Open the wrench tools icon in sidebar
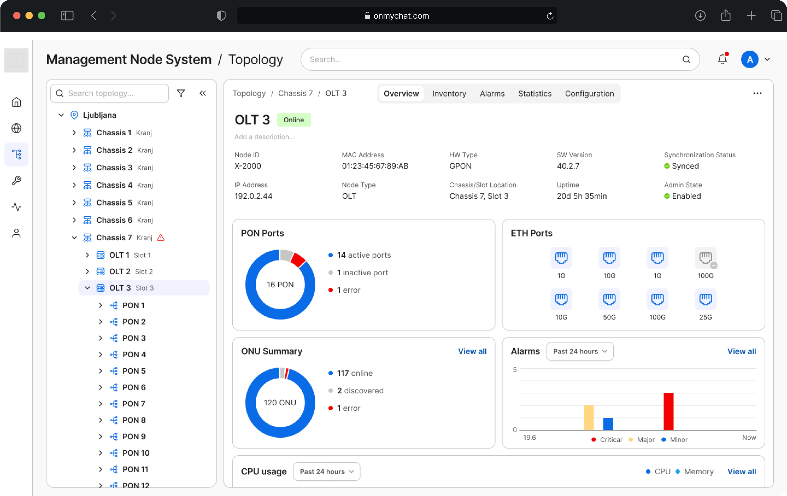Viewport: 787px width, 496px height. click(x=16, y=180)
